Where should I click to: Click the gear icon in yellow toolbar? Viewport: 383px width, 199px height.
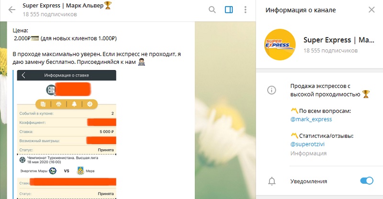(90, 104)
